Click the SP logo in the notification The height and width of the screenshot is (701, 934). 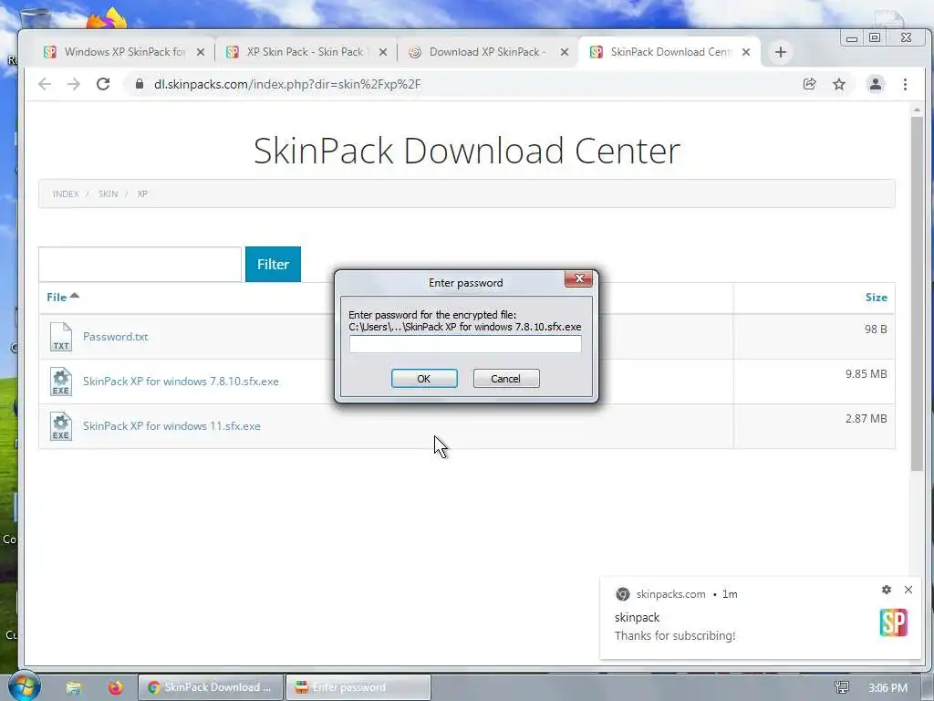[x=893, y=623]
